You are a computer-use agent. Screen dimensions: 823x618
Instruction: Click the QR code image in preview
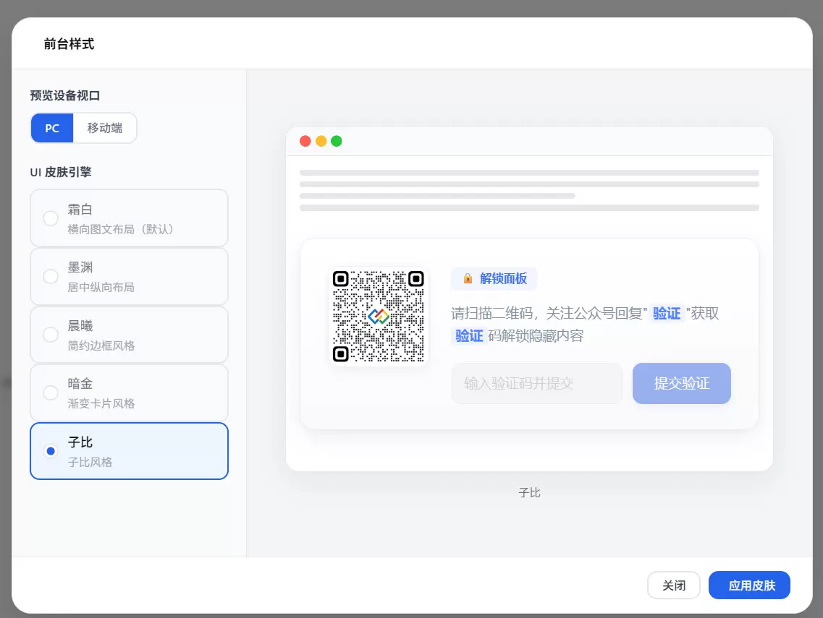(379, 316)
